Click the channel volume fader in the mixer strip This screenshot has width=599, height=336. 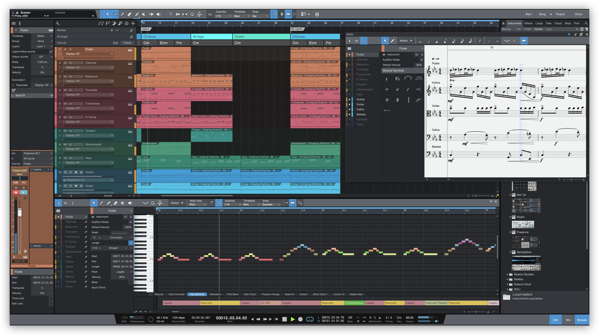pyautogui.click(x=20, y=213)
